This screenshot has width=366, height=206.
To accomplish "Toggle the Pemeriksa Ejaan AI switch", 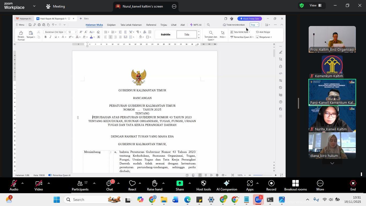I will point(50,175).
